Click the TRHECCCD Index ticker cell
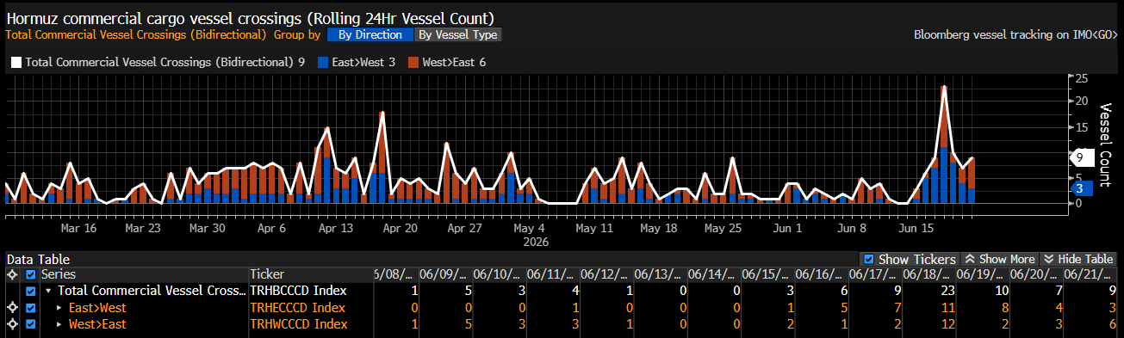Image resolution: width=1124 pixels, height=338 pixels. click(297, 308)
